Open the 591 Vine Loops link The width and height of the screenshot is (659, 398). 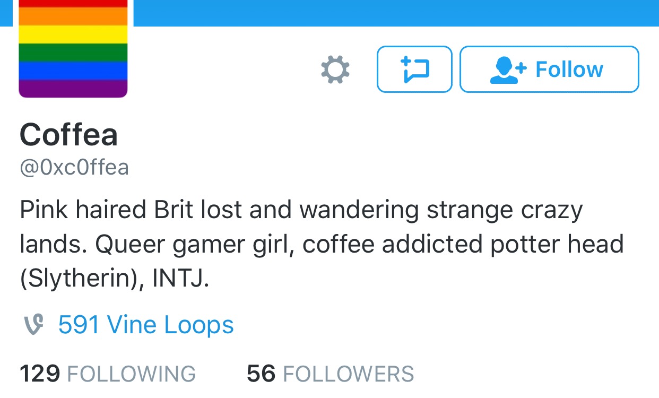[146, 325]
